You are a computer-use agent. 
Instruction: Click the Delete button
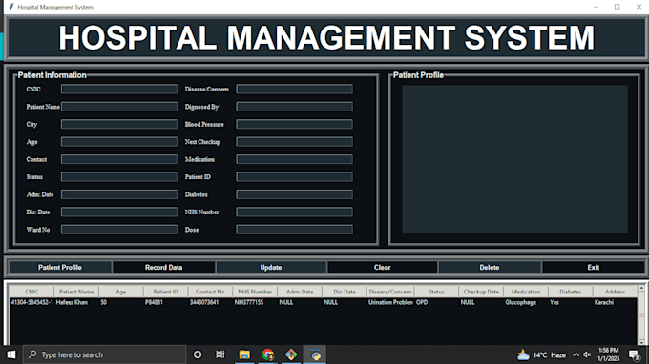[490, 268]
